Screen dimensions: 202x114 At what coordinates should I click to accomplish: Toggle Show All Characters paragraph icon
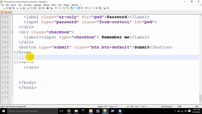click(x=75, y=8)
